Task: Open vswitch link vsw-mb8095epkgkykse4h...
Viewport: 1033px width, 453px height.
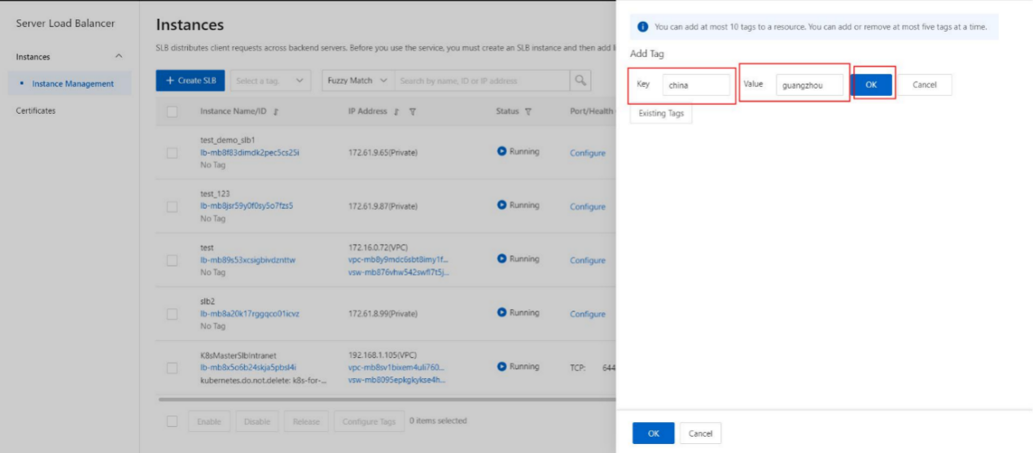Action: [x=396, y=379]
